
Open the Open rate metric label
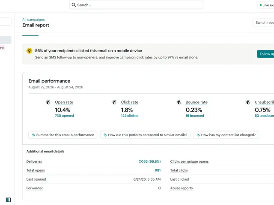(x=64, y=102)
